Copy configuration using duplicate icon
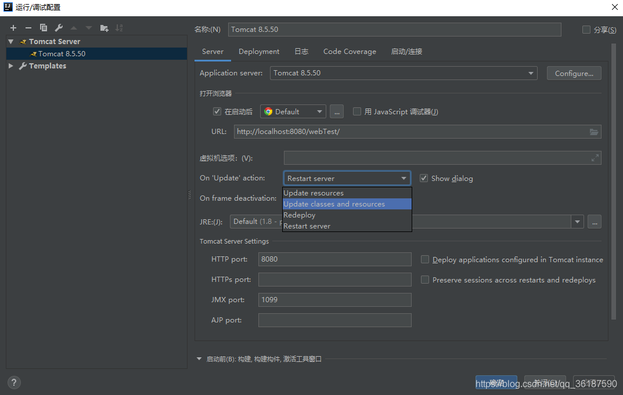Viewport: 623px width, 395px height. 44,28
